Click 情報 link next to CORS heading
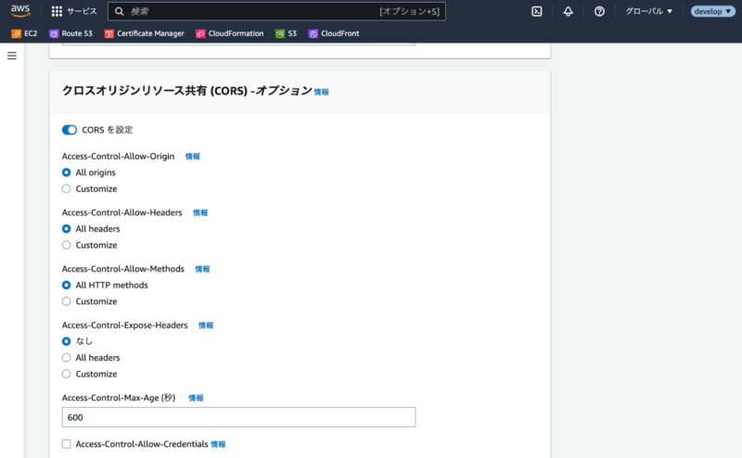The height and width of the screenshot is (458, 742). coord(321,92)
